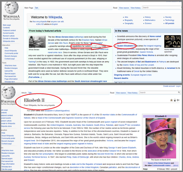Click Wikipedia globe logo on Main Page

pyautogui.click(x=11, y=8)
